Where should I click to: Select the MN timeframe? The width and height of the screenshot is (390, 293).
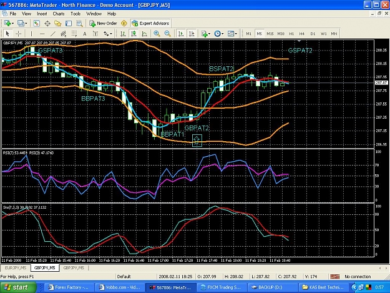[334, 34]
